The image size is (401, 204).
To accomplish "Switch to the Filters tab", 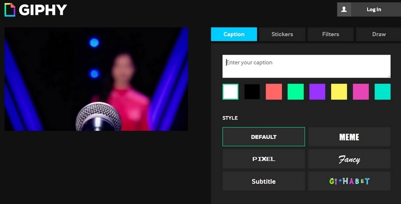I will [x=331, y=34].
